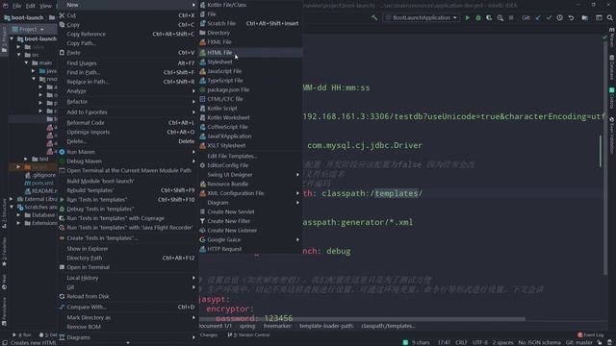Click UTF-8 encoding in status bar
This screenshot has width=616, height=346.
tap(479, 342)
